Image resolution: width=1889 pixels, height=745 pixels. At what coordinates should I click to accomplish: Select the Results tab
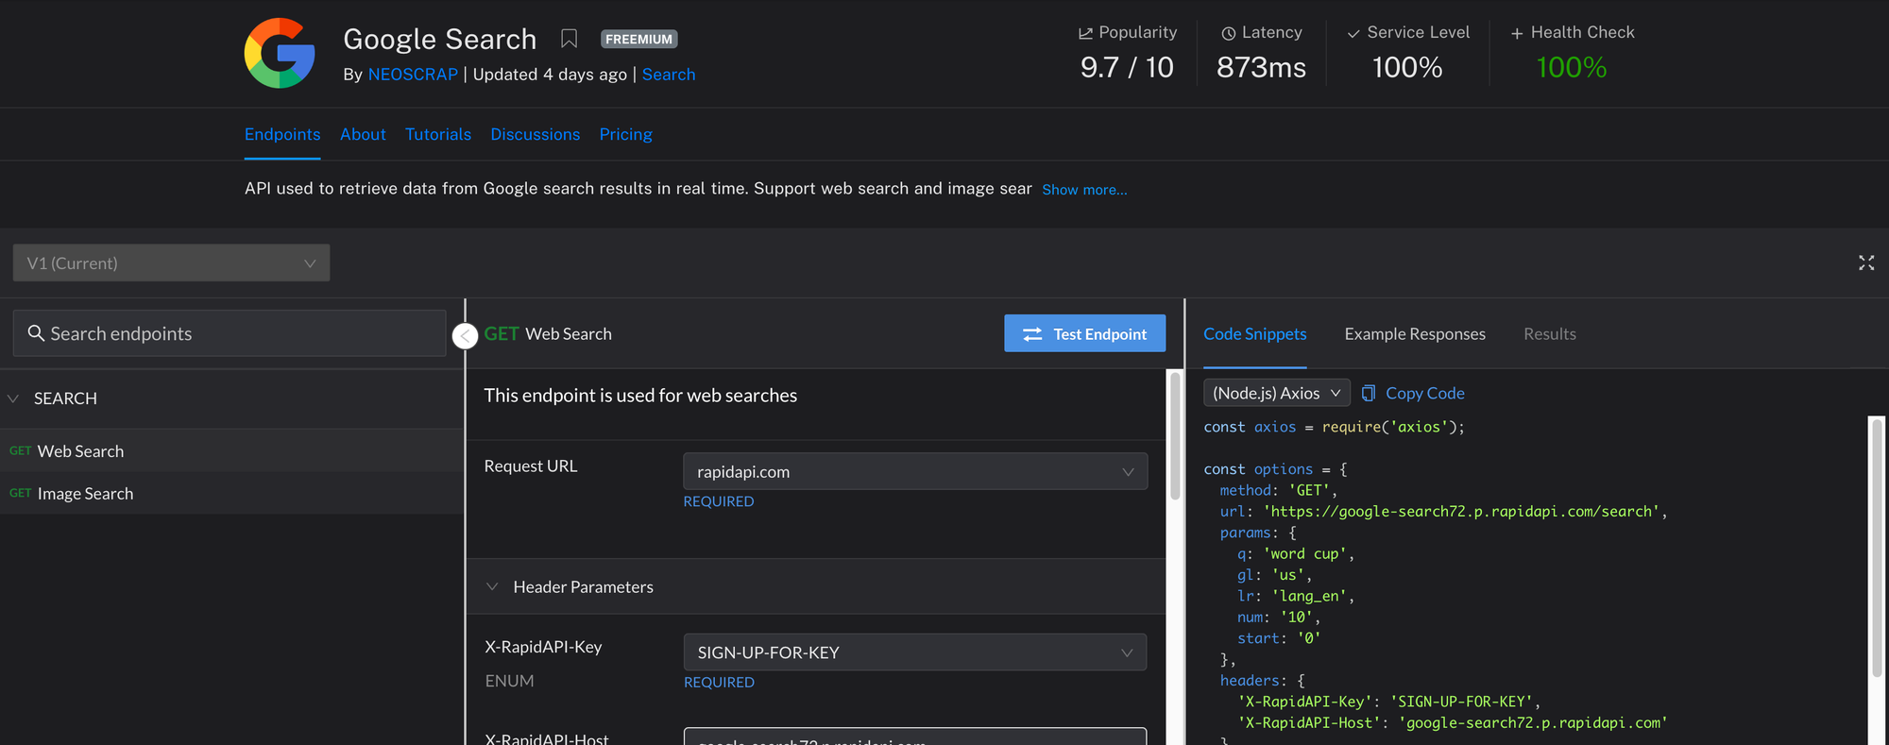[1550, 333]
